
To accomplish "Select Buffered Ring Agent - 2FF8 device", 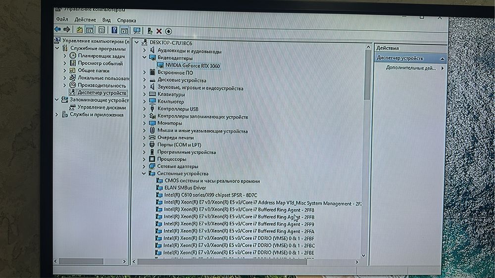I will pos(239,210).
